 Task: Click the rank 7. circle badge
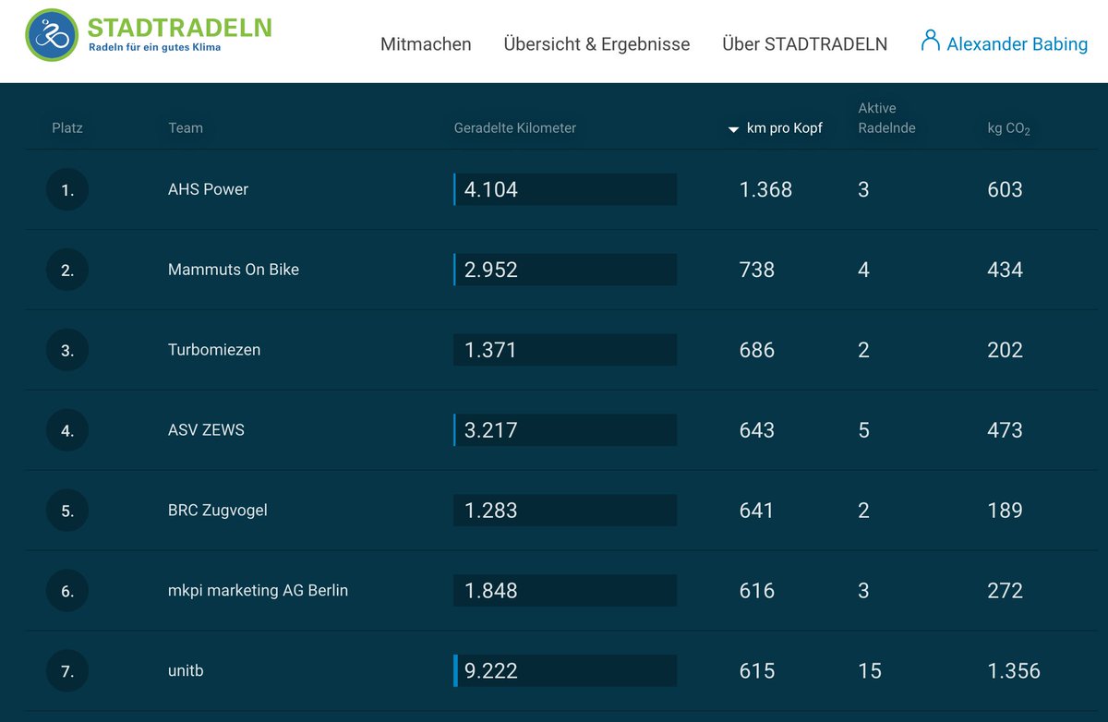coord(67,672)
